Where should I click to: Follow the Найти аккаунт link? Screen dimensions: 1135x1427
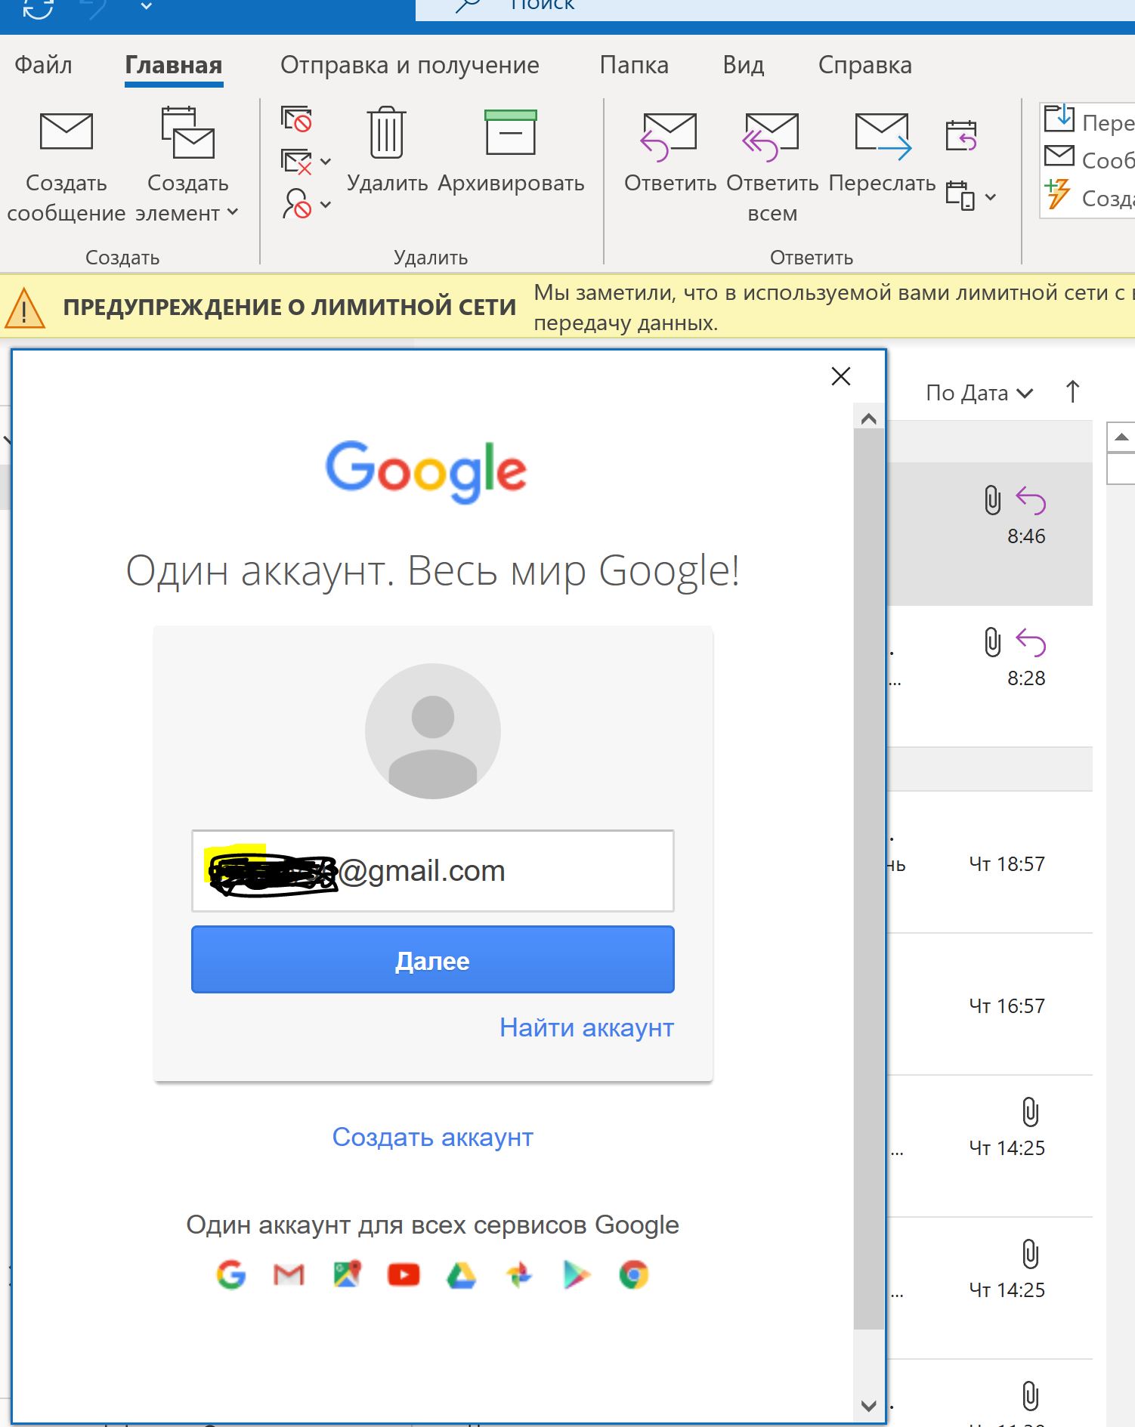[586, 1027]
